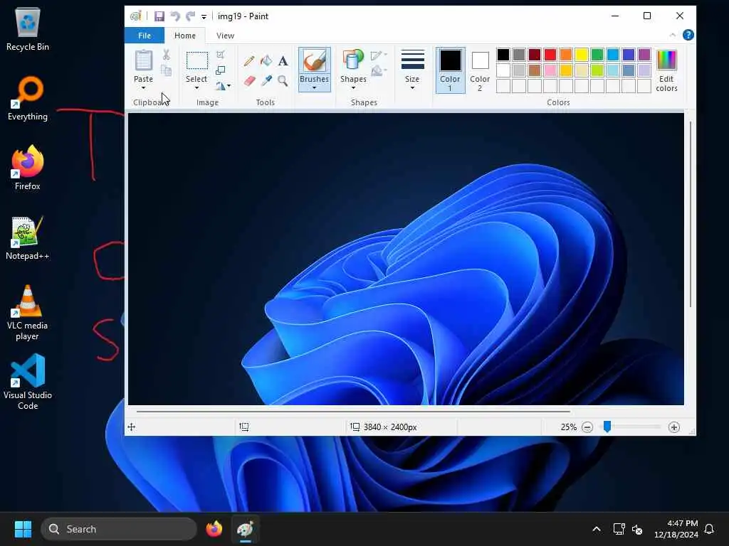This screenshot has width=729, height=546.
Task: Click the Firefox taskbar icon
Action: (214, 529)
